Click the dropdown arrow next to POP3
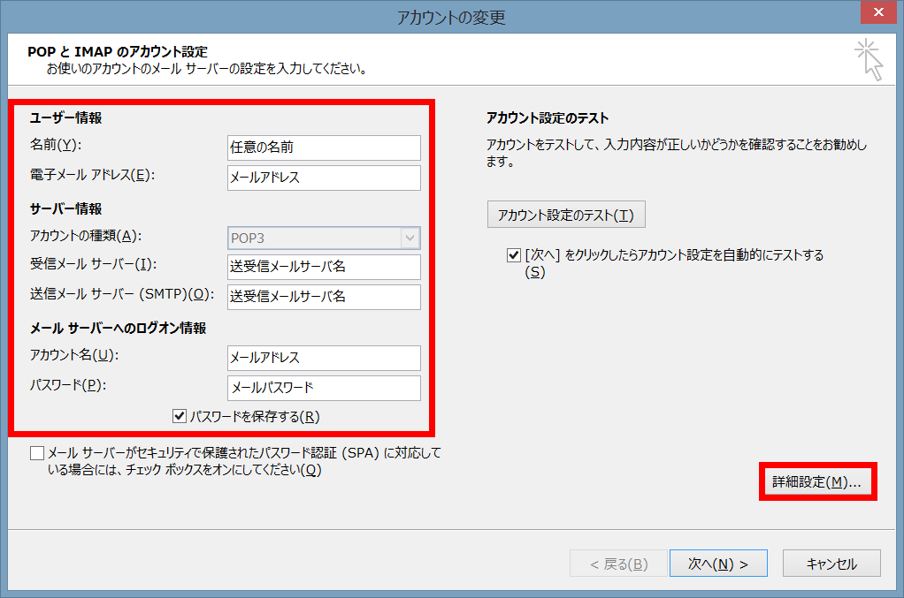This screenshot has width=904, height=598. pyautogui.click(x=410, y=237)
